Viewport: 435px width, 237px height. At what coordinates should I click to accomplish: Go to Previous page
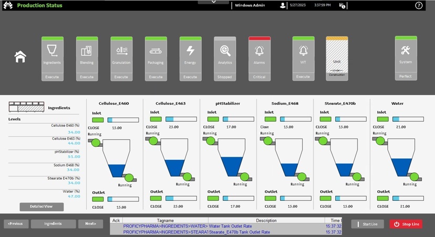(x=16, y=224)
